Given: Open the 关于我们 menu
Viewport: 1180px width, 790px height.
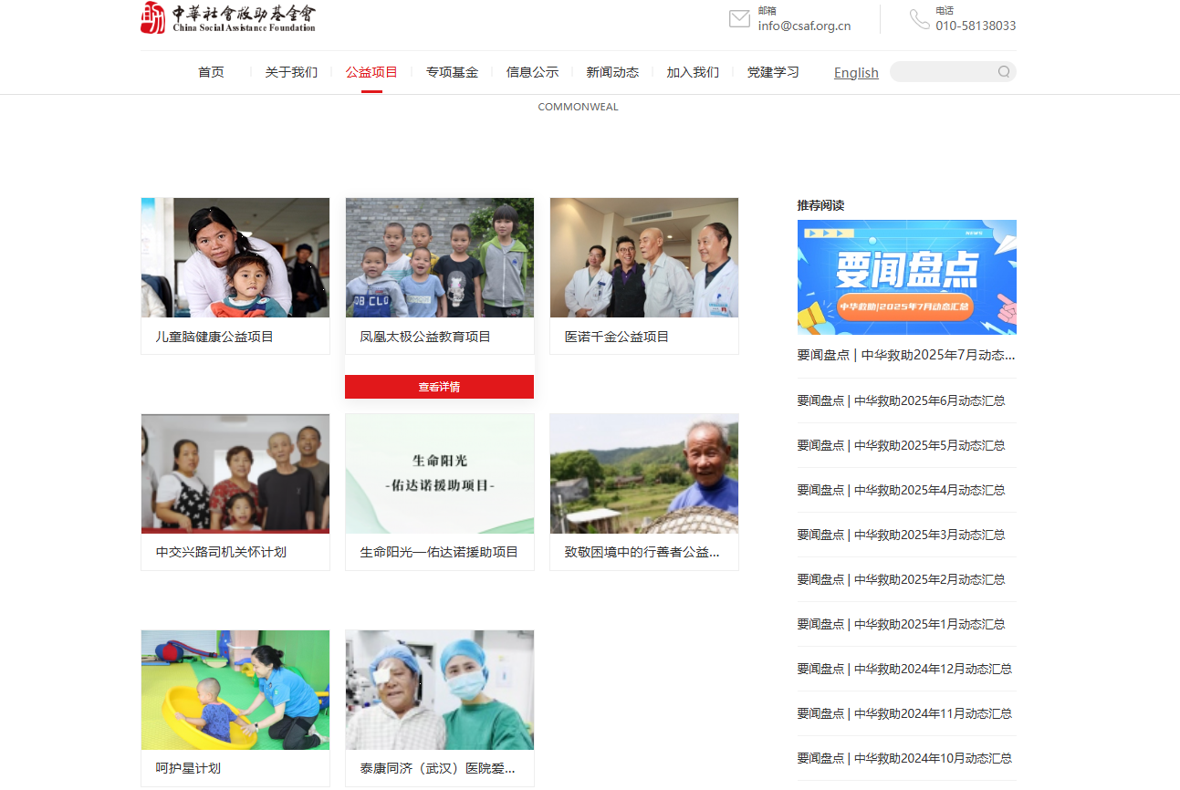Looking at the screenshot, I should pyautogui.click(x=291, y=72).
